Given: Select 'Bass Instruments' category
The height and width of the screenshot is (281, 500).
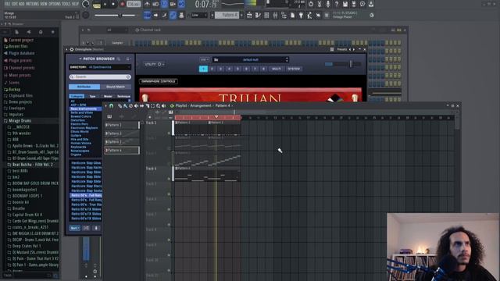Looking at the screenshot, I should tap(84, 109).
